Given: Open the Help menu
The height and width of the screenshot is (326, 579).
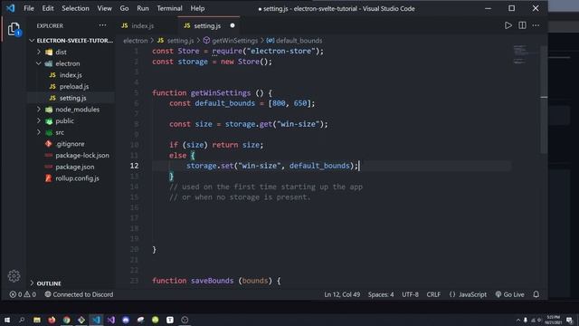Looking at the screenshot, I should coord(197,8).
